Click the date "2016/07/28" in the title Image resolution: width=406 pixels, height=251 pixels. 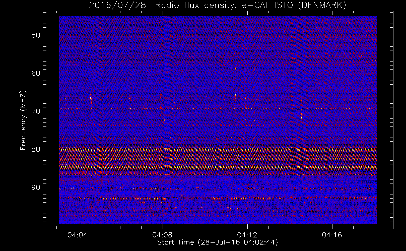coord(117,5)
